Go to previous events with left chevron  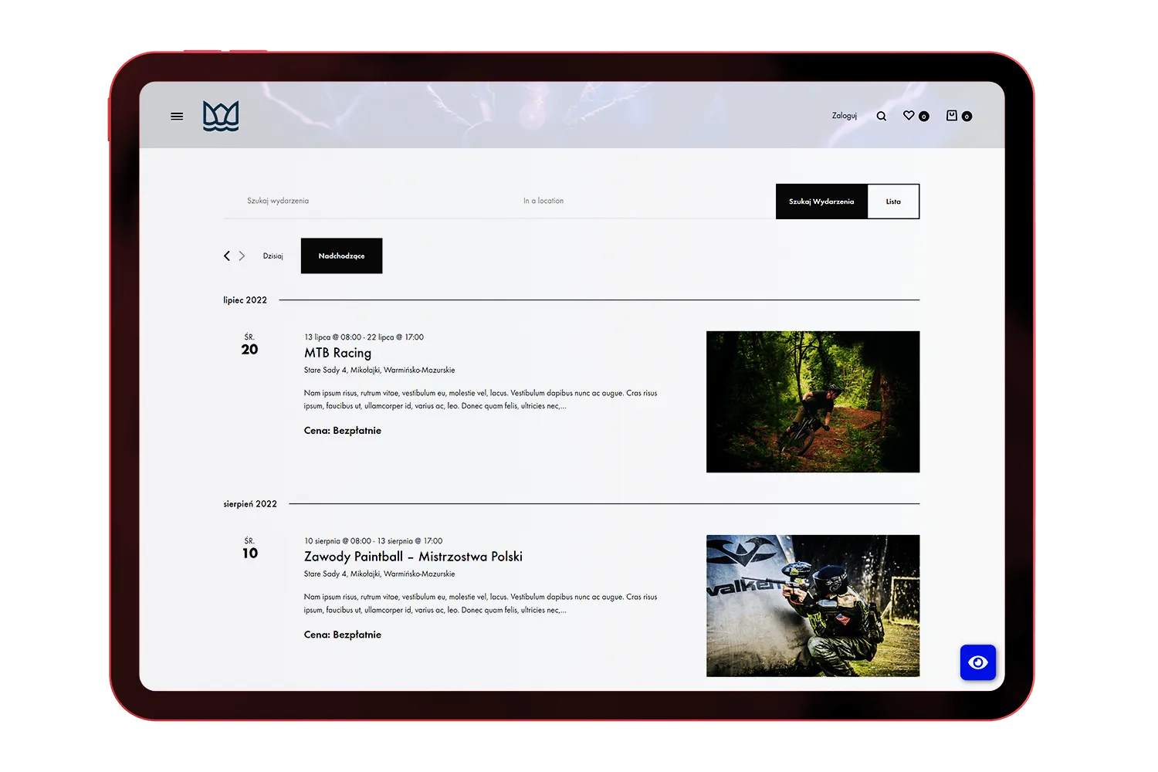(227, 256)
